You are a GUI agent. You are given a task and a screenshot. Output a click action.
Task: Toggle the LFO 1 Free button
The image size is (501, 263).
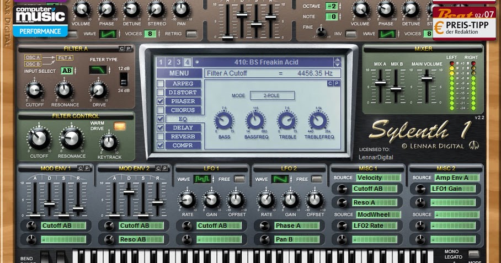pos(239,179)
